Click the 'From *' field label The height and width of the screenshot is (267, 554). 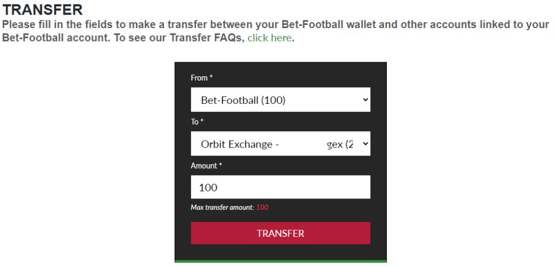(201, 78)
